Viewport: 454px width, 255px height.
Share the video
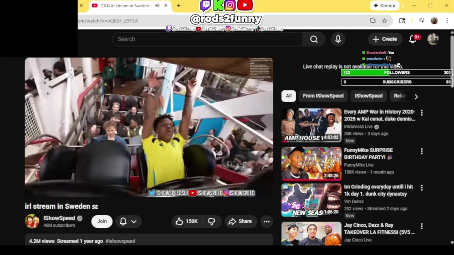coord(240,221)
